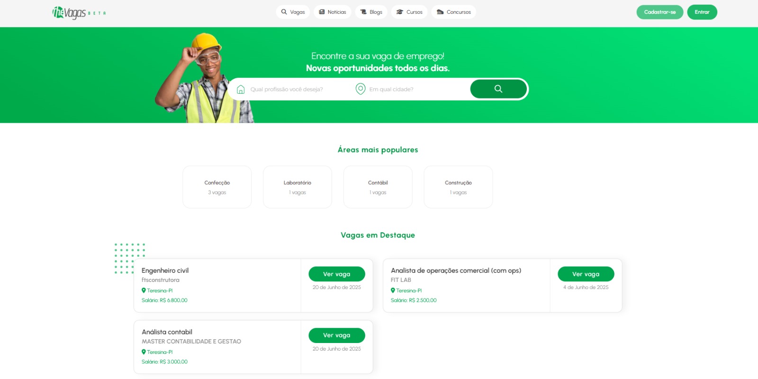
Task: Click the location pin icon in city field
Action: click(361, 89)
